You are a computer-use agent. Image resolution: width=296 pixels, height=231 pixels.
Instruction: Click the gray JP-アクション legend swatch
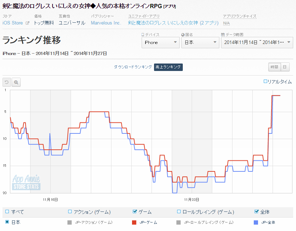pos(70,222)
